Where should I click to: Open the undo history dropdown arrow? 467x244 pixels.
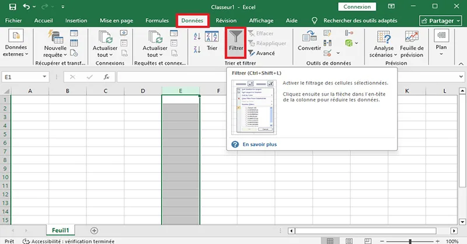34,6
